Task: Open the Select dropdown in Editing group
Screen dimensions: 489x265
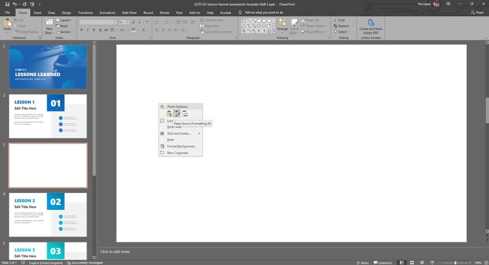Action: pos(343,32)
